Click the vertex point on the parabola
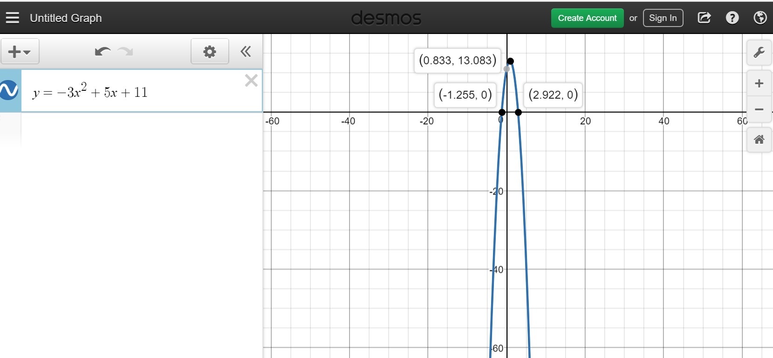The width and height of the screenshot is (773, 358). coord(510,61)
